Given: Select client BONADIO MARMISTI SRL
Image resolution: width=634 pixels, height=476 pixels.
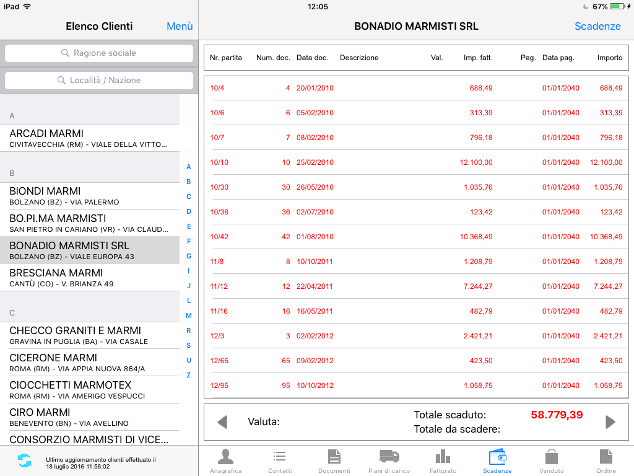Looking at the screenshot, I should (x=90, y=250).
